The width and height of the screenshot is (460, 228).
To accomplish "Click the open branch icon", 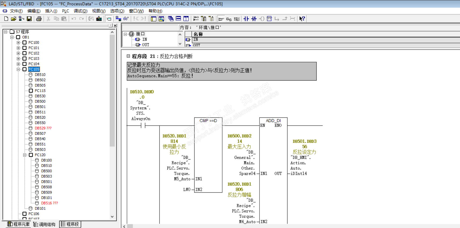I will [x=277, y=19].
